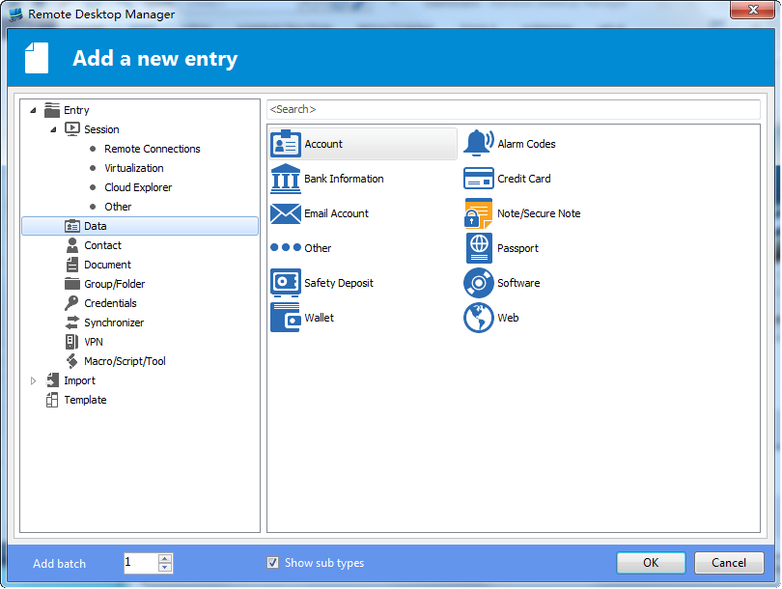The image size is (782, 589).
Task: Pick the Wallet icon
Action: point(286,318)
